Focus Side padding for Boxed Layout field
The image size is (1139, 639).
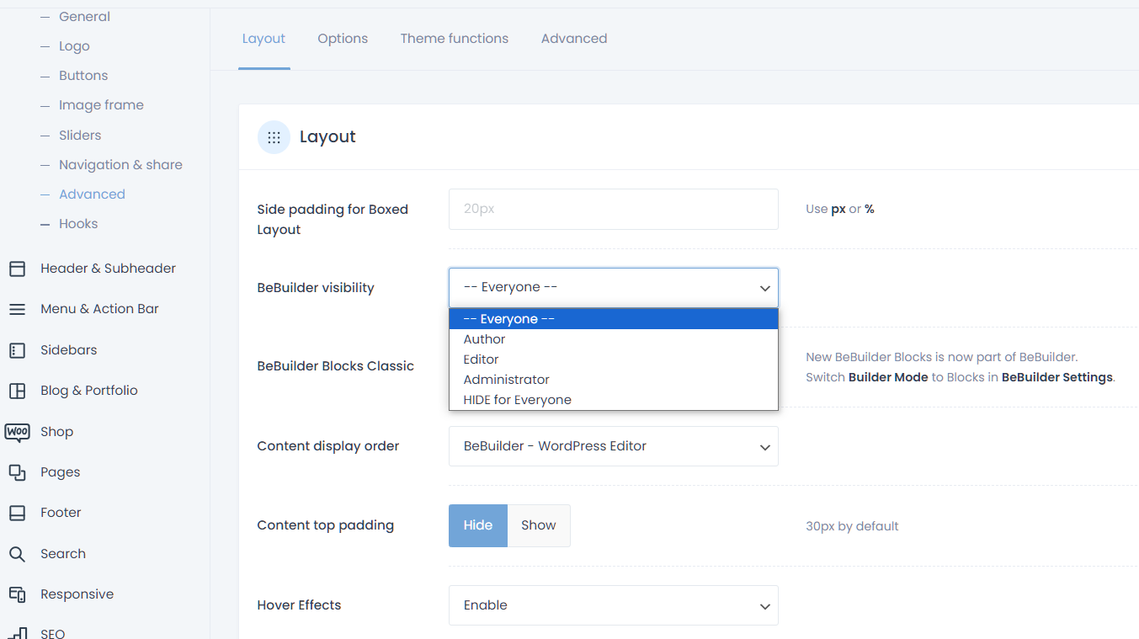[x=614, y=209]
